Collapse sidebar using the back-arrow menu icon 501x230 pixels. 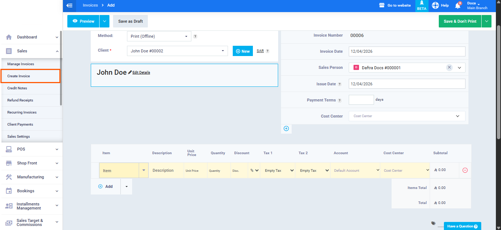tap(70, 5)
